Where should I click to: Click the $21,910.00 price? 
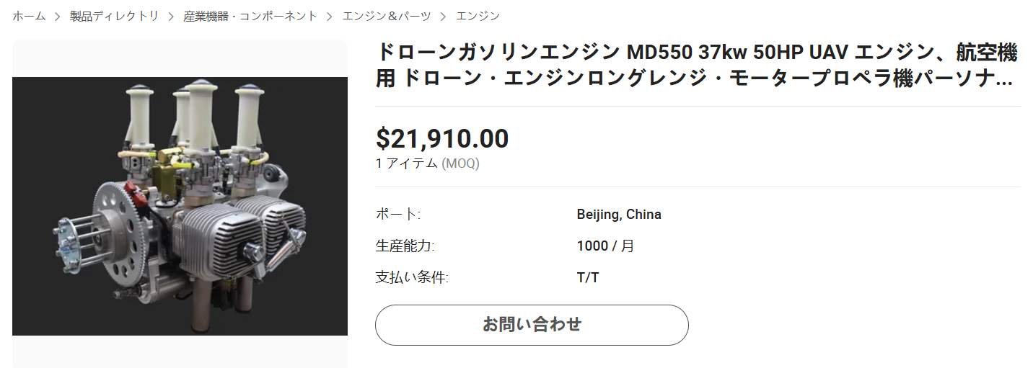tap(442, 138)
